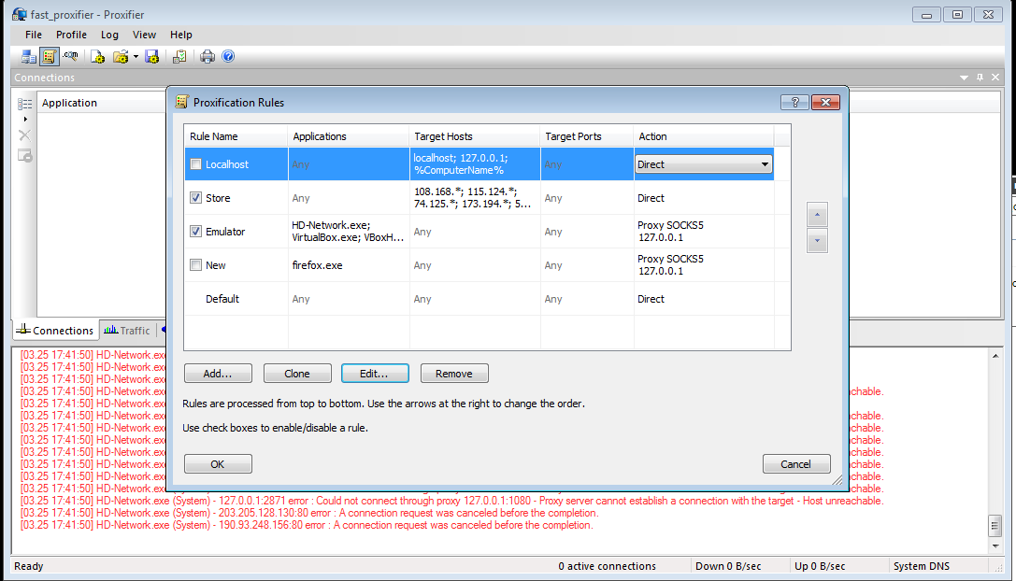
Task: Close the Connections panel with X
Action: (x=995, y=78)
